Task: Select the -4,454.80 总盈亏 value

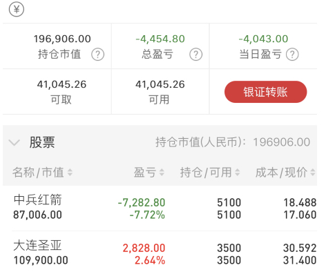Action: (160, 39)
